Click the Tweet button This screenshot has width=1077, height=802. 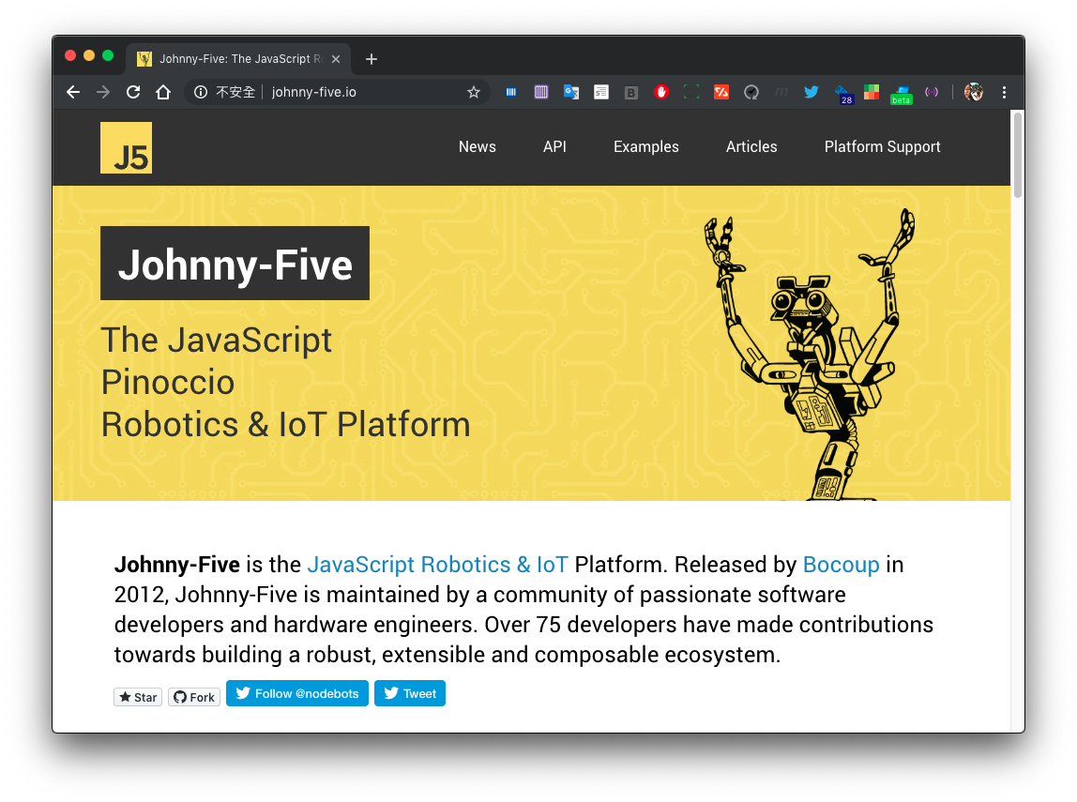tap(410, 693)
